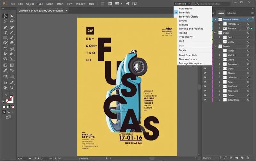Toggle target circle for Desk 1 layer
The height and width of the screenshot is (161, 256).
coord(248,37)
